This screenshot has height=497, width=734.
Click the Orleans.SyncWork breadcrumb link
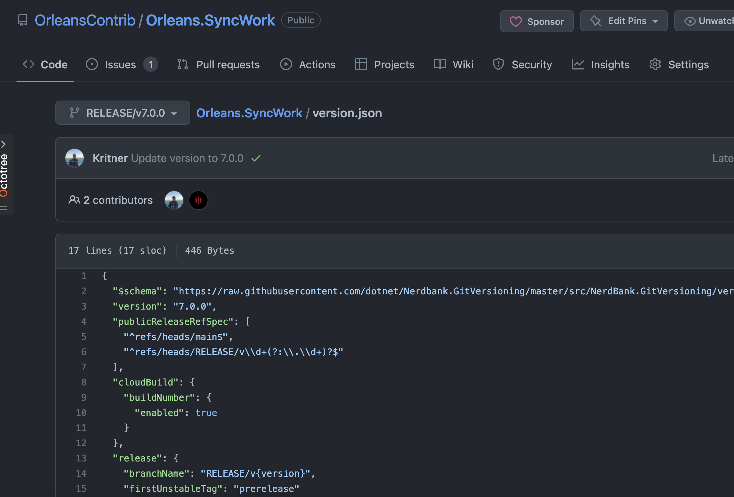click(249, 113)
